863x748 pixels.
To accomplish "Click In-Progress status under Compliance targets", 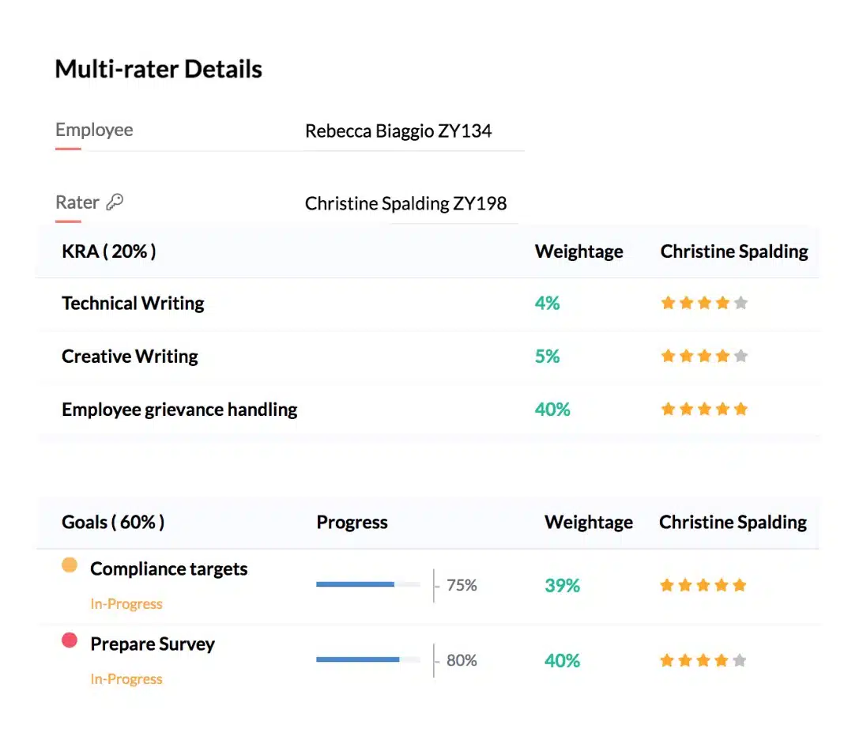I will pyautogui.click(x=126, y=604).
